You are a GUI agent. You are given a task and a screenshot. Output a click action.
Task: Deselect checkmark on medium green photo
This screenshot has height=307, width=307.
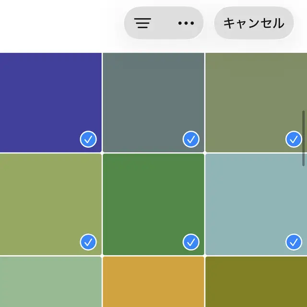coord(191,242)
